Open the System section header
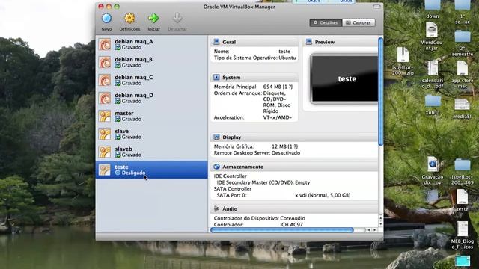Viewport: 479px width, 269px height. tap(254, 78)
